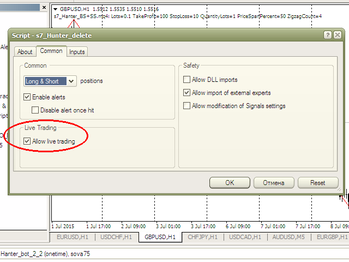Switch to the Inputs tab
The width and height of the screenshot is (349, 262).
pyautogui.click(x=77, y=52)
